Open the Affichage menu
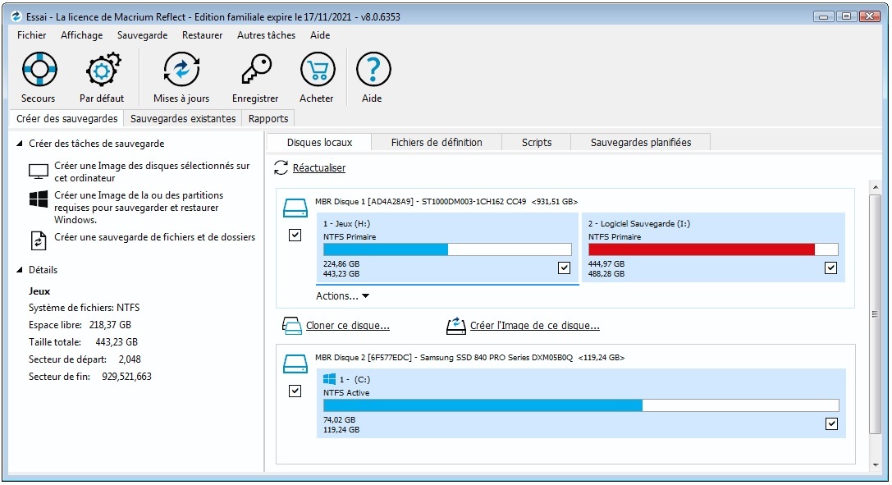This screenshot has height=485, width=892. click(x=82, y=35)
